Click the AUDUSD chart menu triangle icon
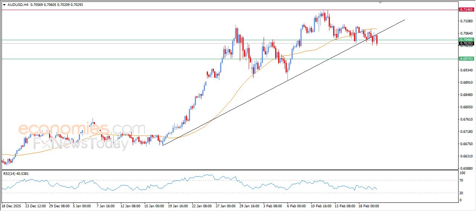 (4, 5)
